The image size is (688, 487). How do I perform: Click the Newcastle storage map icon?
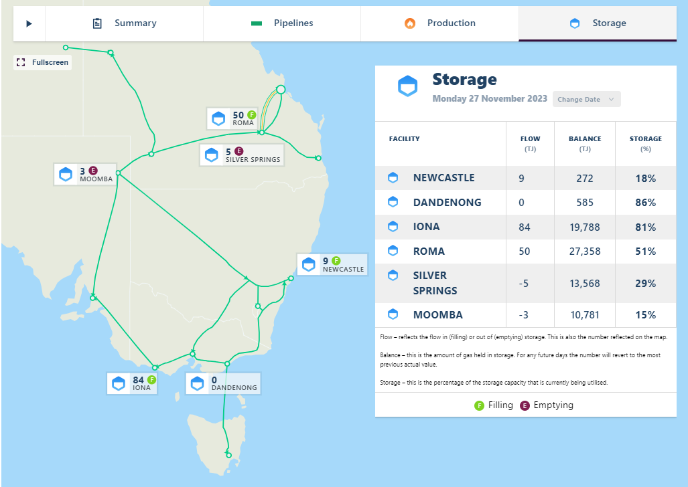(x=309, y=264)
